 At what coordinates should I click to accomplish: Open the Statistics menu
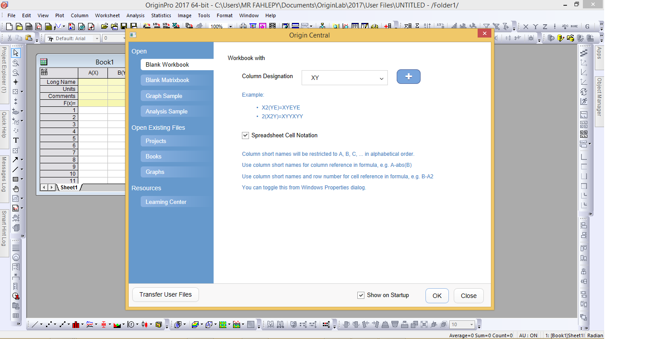(x=161, y=15)
